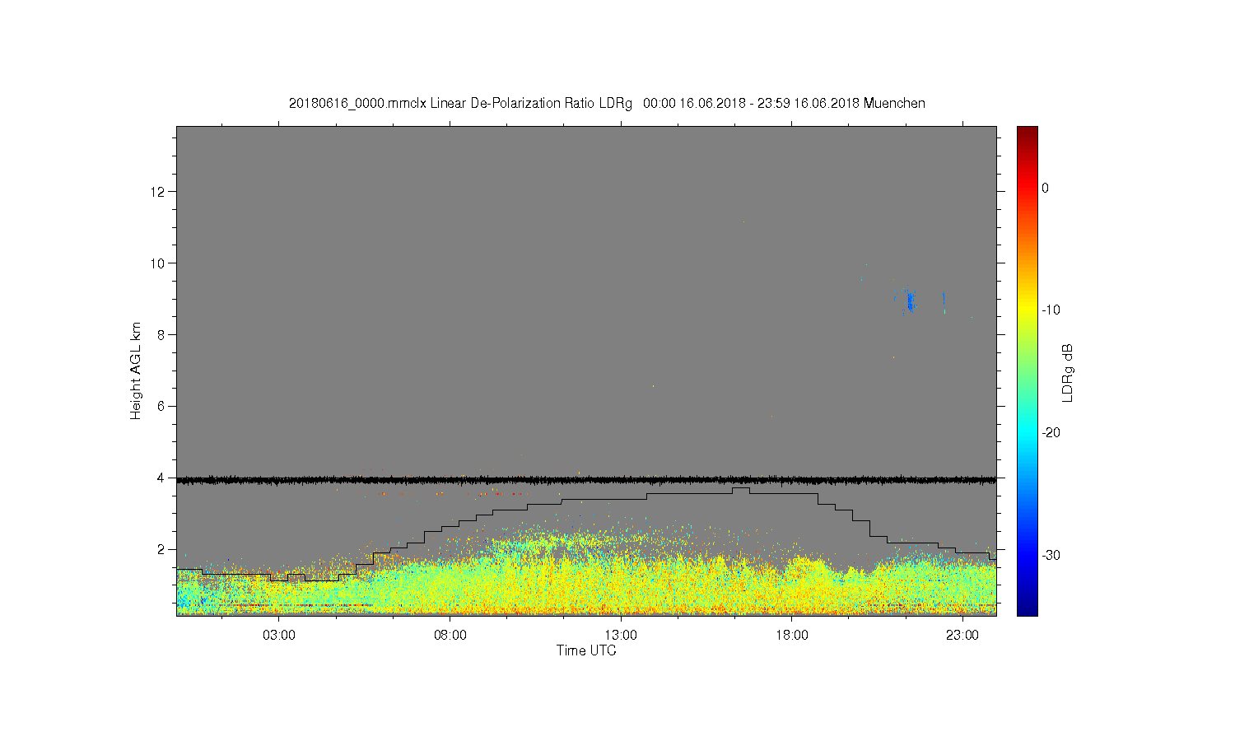This screenshot has height=741, width=1235.
Task: Click the height tick label 10
Action: (159, 263)
